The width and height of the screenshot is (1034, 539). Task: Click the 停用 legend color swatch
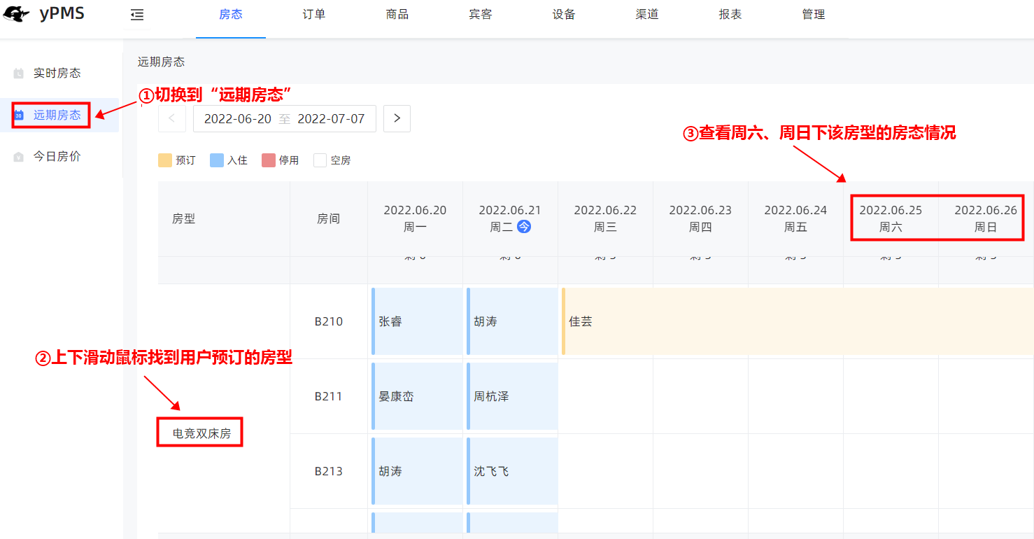tap(269, 160)
